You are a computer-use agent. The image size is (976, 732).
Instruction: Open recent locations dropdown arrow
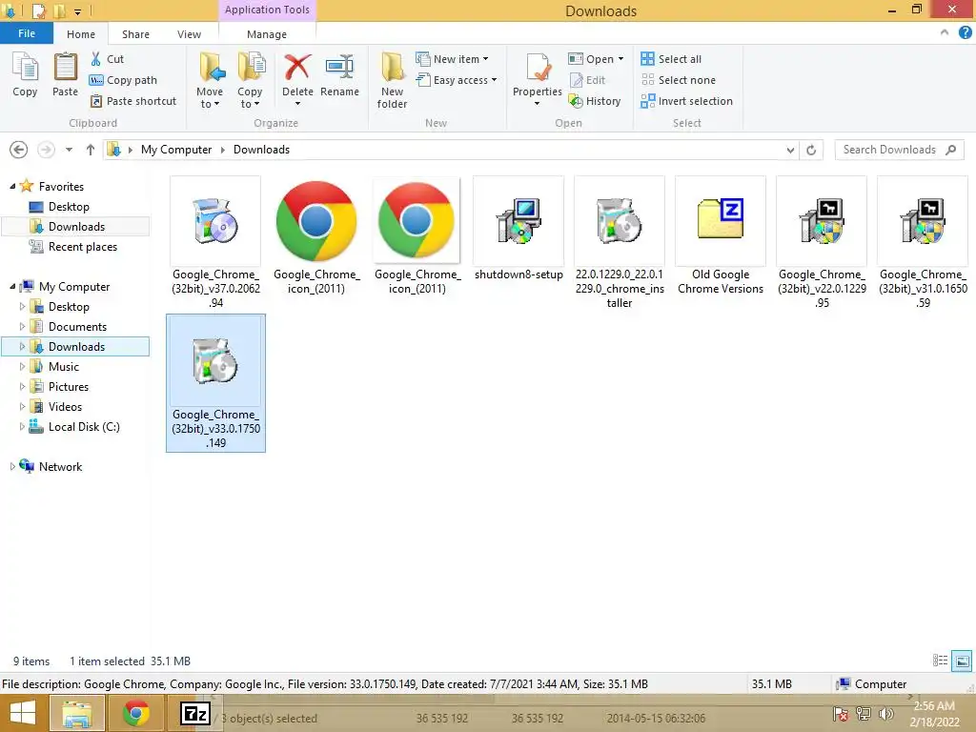tap(69, 150)
